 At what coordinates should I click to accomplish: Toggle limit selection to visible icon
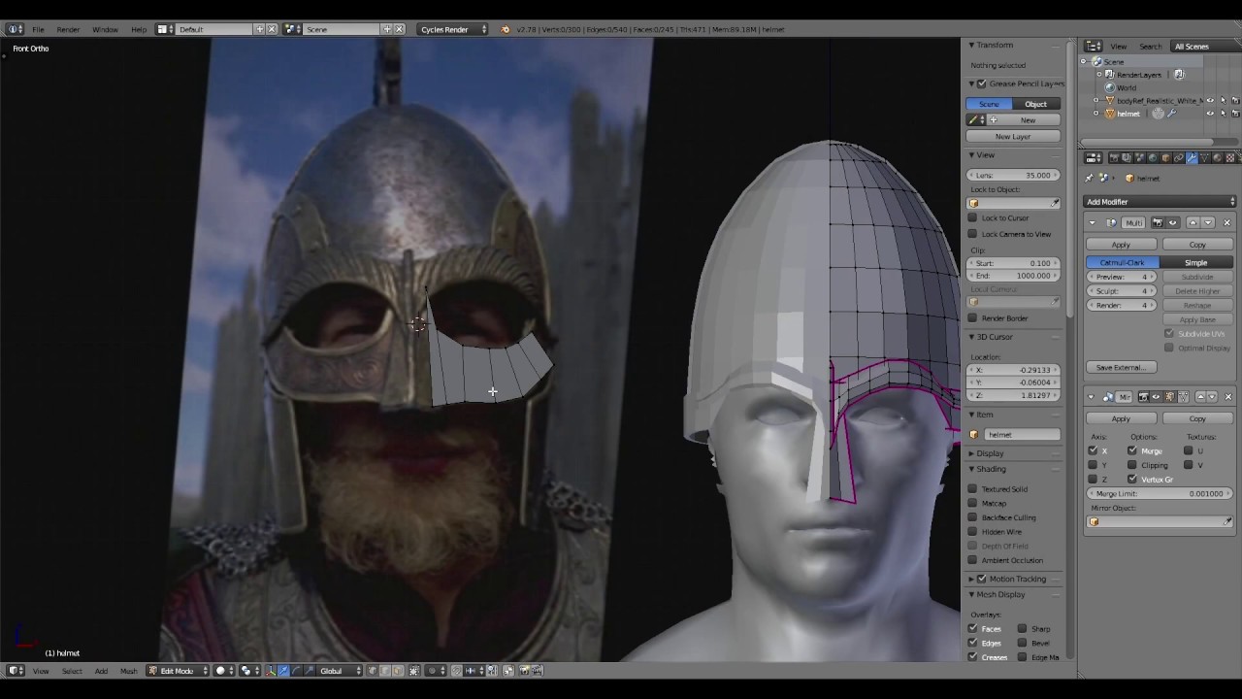414,670
